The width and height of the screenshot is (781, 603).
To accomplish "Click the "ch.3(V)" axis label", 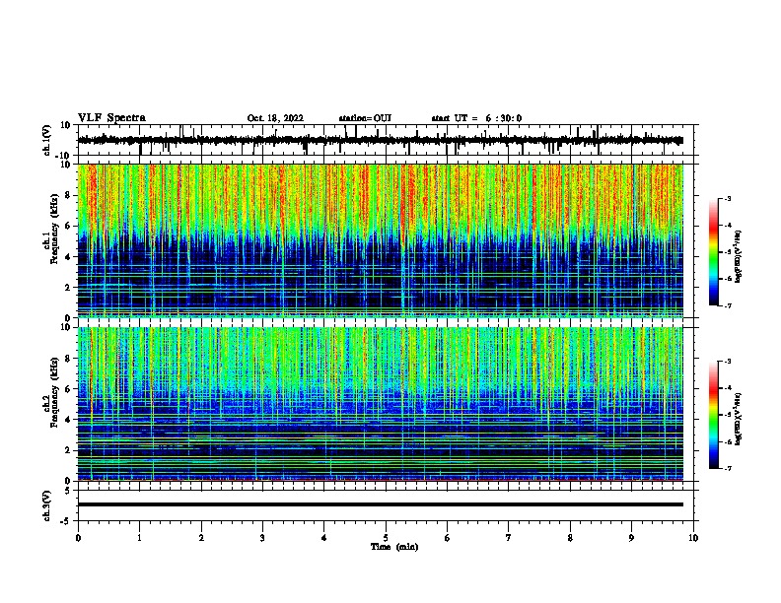I will 47,506.
